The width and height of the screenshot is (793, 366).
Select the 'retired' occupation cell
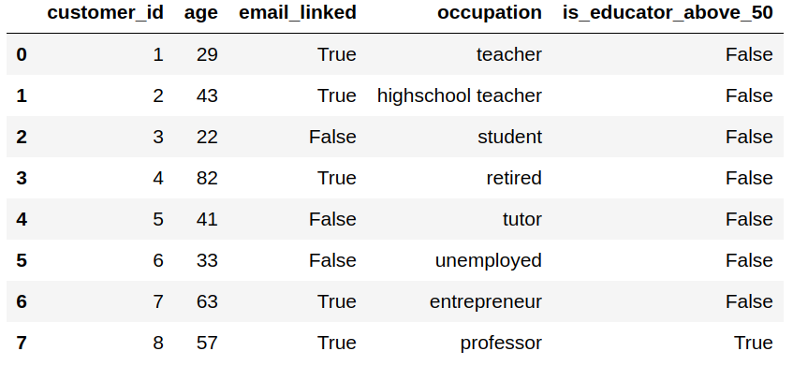click(x=514, y=178)
